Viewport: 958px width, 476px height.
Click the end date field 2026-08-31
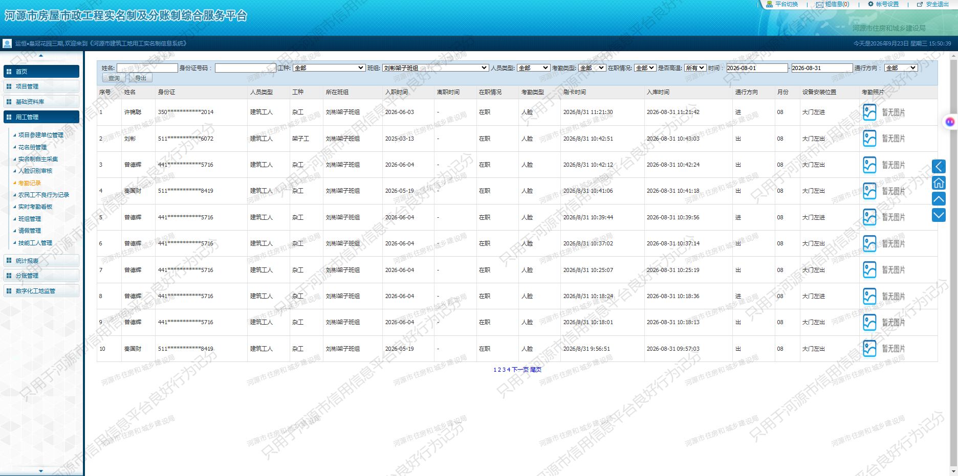tap(822, 67)
